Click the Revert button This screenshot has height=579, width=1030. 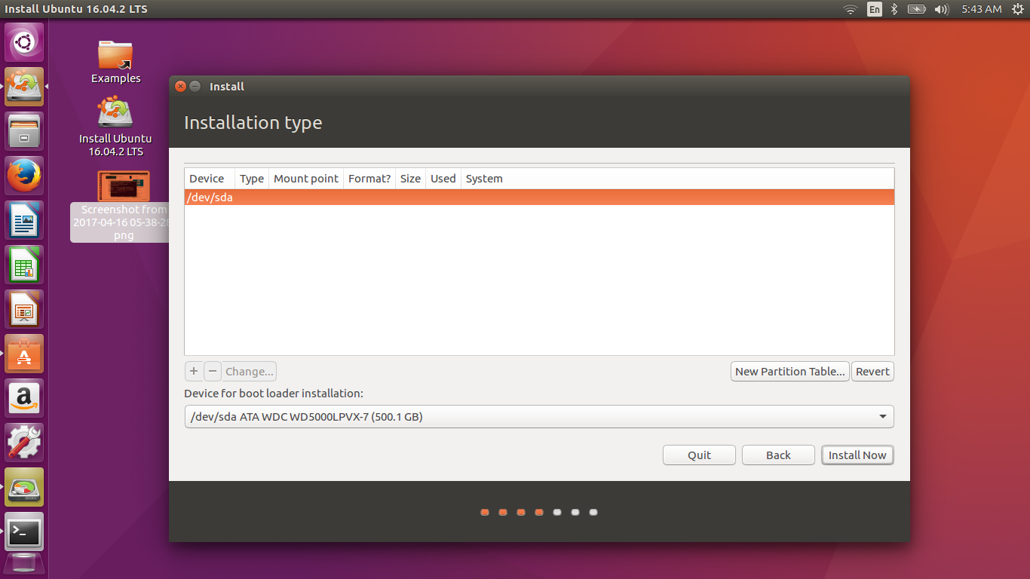pos(872,371)
